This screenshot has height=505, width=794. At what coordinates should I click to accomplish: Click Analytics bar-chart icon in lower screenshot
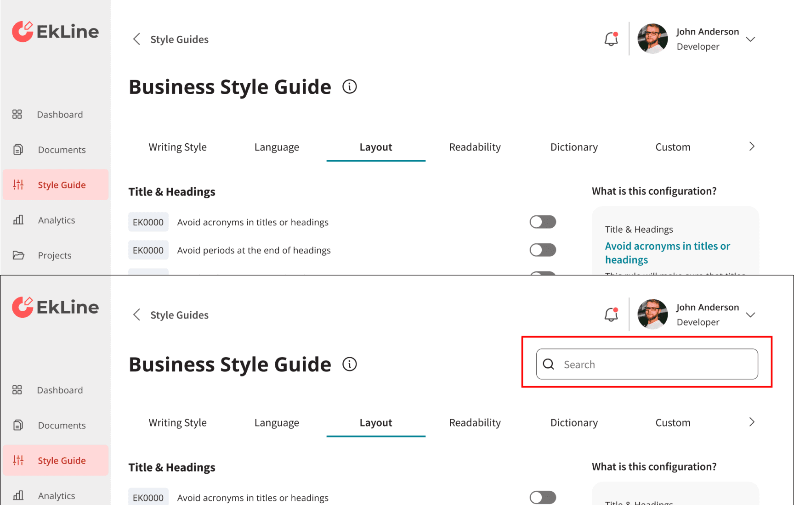point(18,495)
